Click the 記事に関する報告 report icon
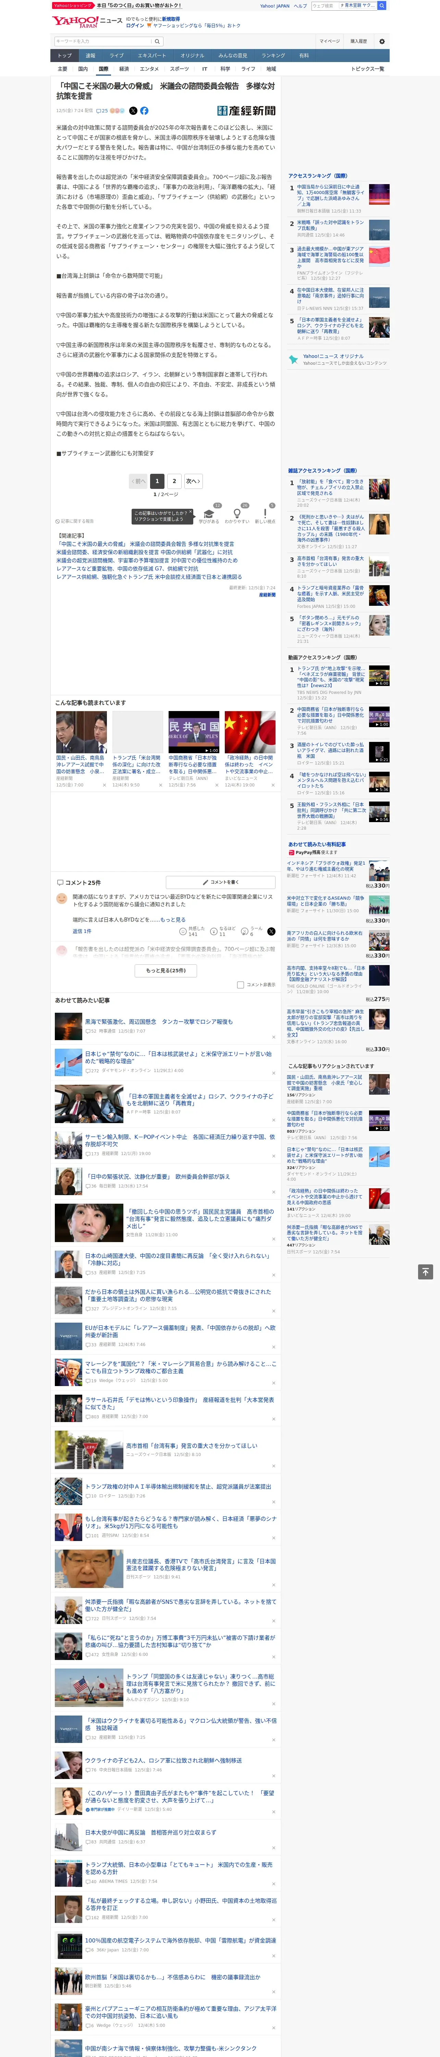Screen dimensions: 440x2057 75,521
